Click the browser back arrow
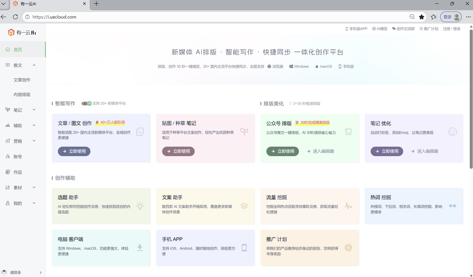Image resolution: width=473 pixels, height=277 pixels. (x=4, y=17)
